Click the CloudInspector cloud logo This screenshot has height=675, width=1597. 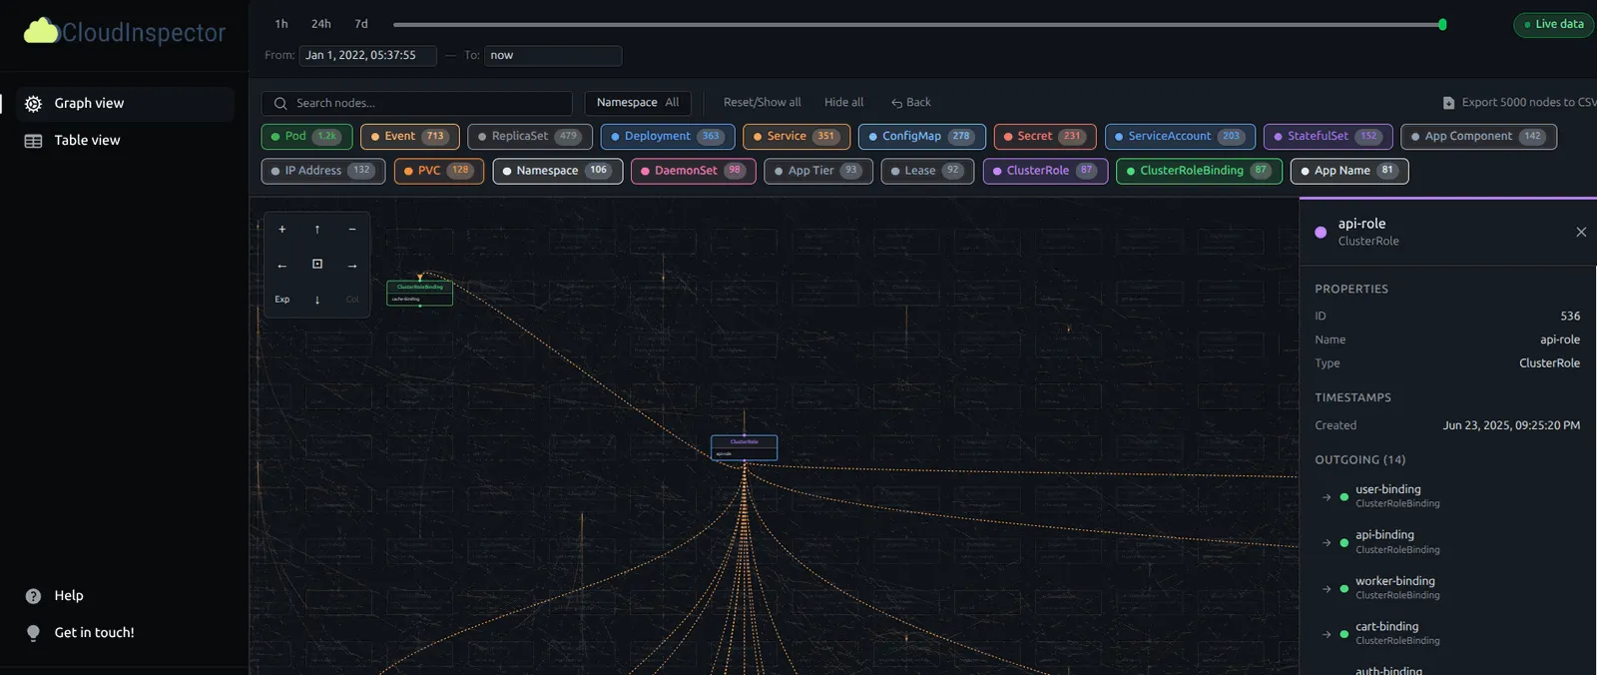(x=41, y=31)
